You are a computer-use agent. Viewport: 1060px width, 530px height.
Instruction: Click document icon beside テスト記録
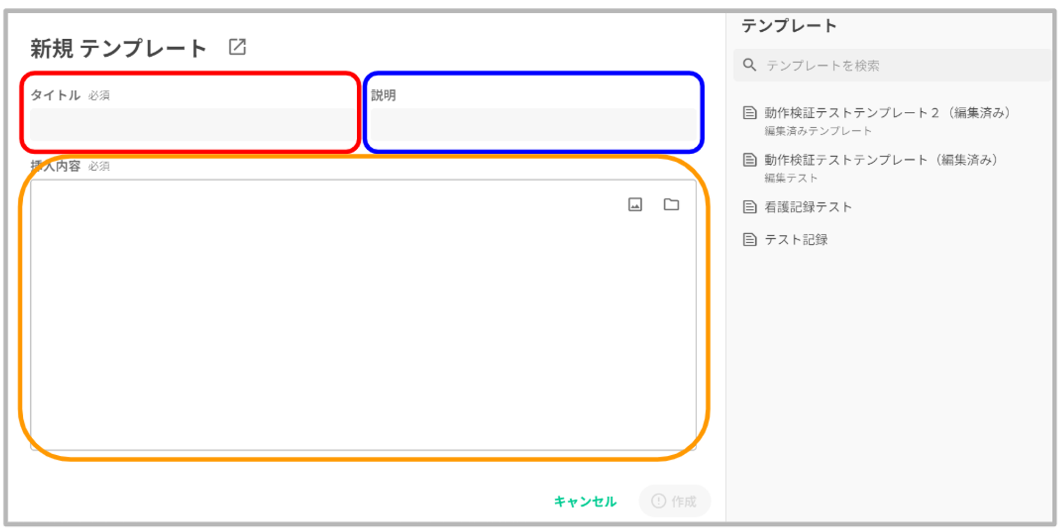click(x=749, y=240)
